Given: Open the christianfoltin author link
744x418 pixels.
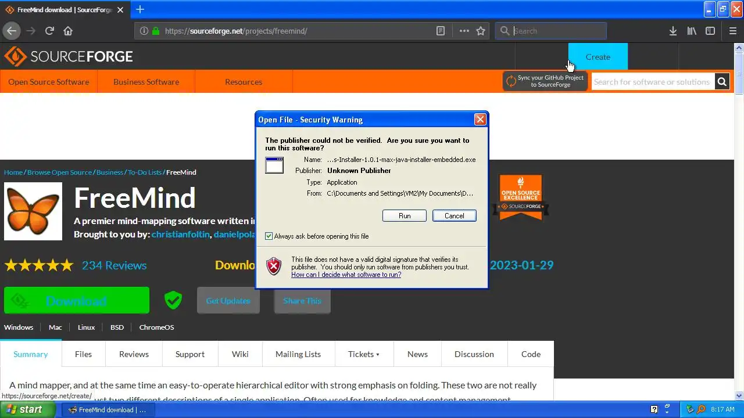Looking at the screenshot, I should click(x=180, y=234).
